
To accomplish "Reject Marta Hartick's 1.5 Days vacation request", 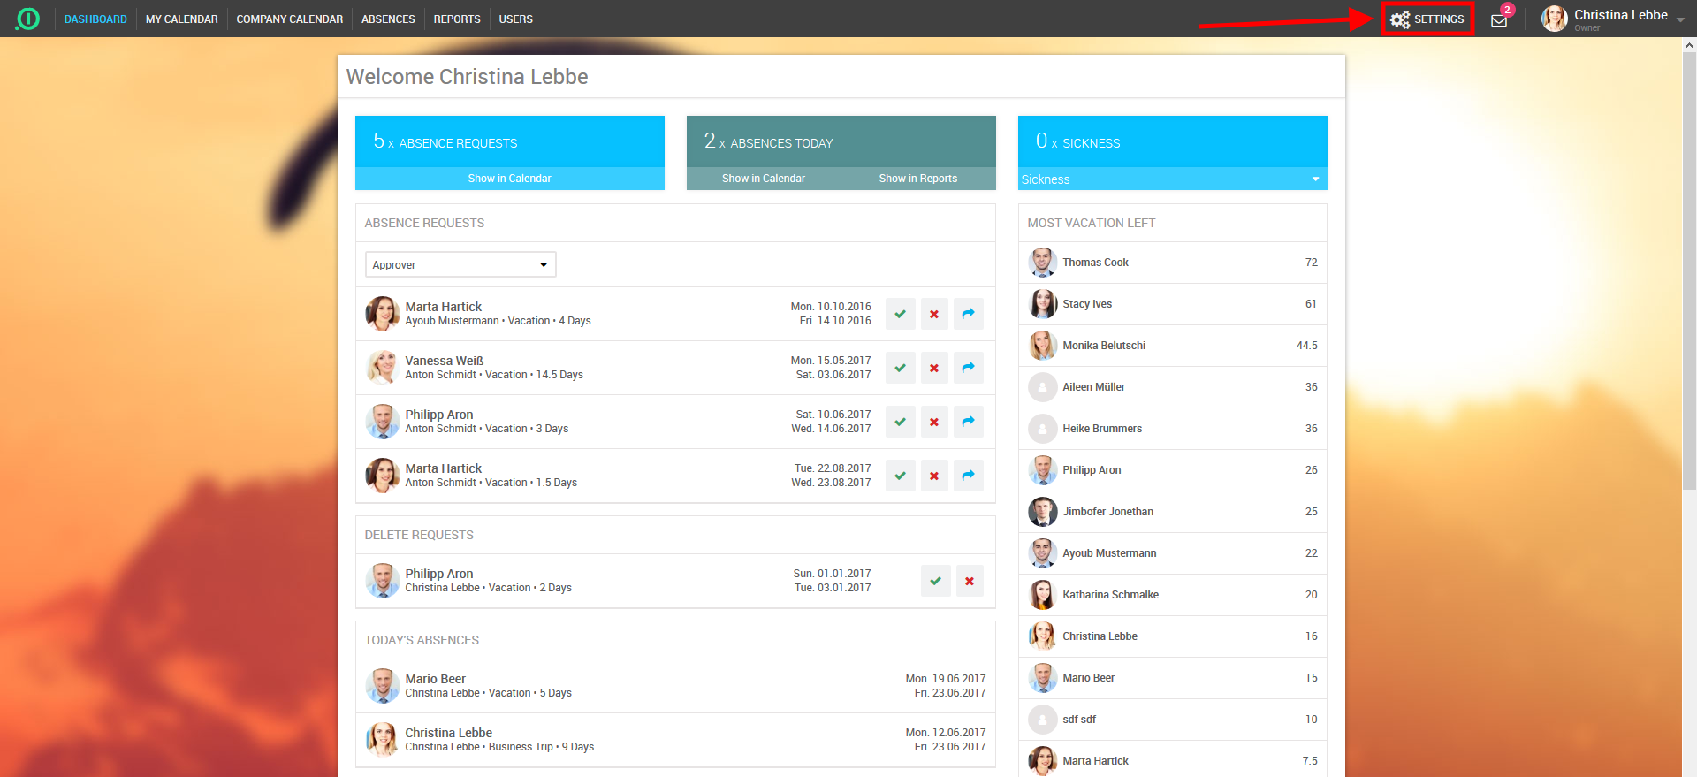I will (x=934, y=476).
